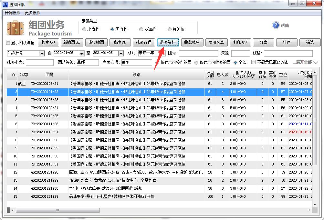Viewport: 324px width, 220px height.
Task: Open the 计调操作 menu
Action: [13, 13]
